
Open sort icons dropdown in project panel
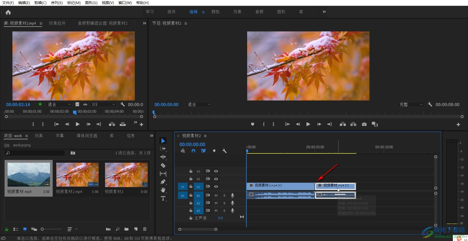point(72,229)
